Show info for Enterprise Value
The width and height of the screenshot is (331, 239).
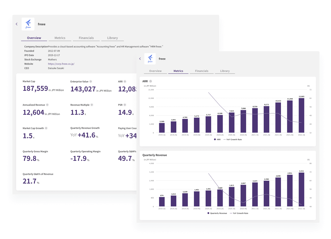coord(91,82)
